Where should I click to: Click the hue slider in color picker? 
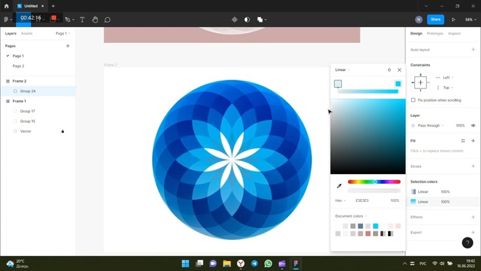coord(374,182)
